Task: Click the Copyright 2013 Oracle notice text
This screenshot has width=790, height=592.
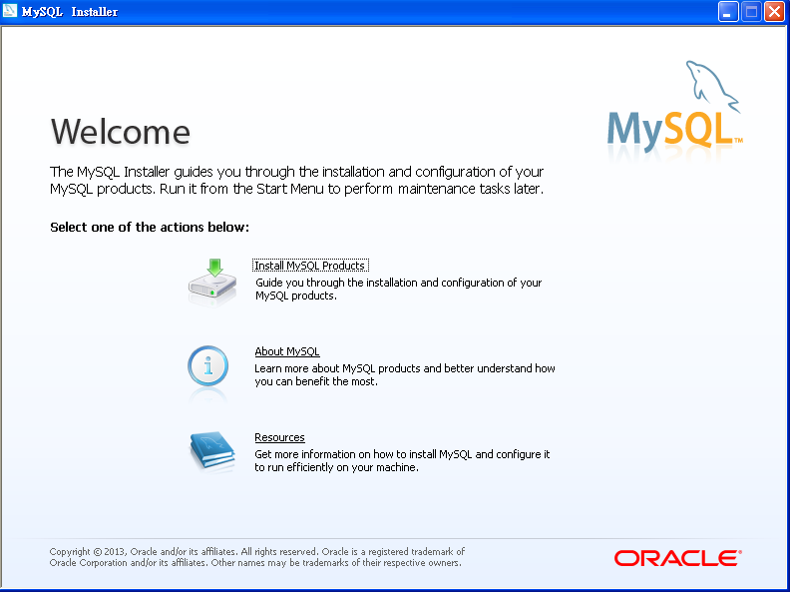Action: tap(257, 557)
